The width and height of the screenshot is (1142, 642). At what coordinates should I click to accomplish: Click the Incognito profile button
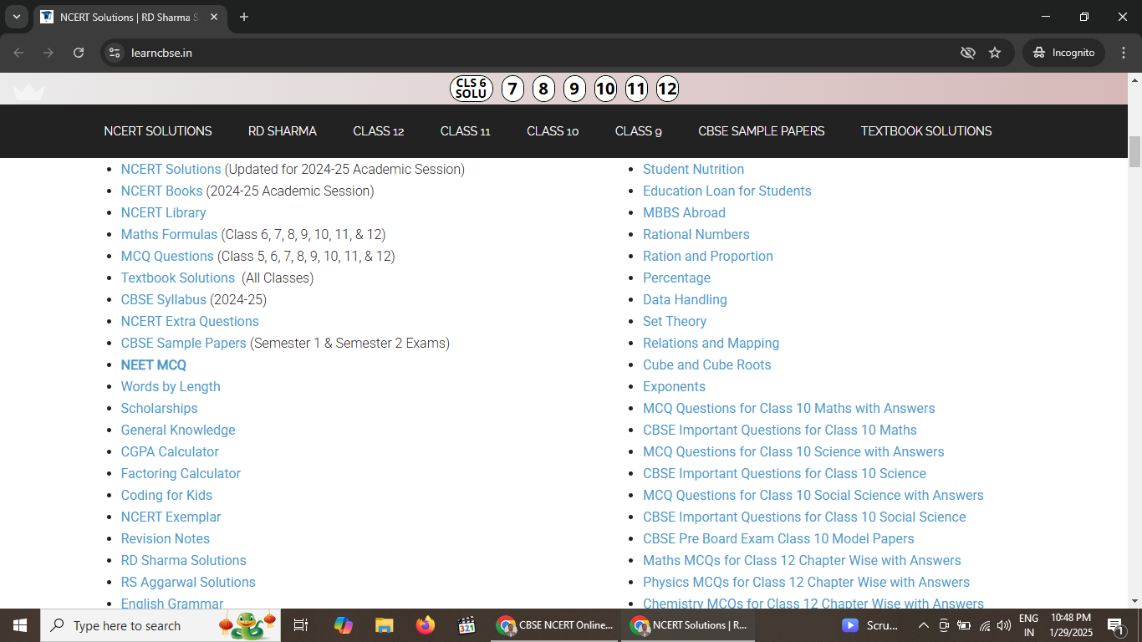pyautogui.click(x=1063, y=53)
